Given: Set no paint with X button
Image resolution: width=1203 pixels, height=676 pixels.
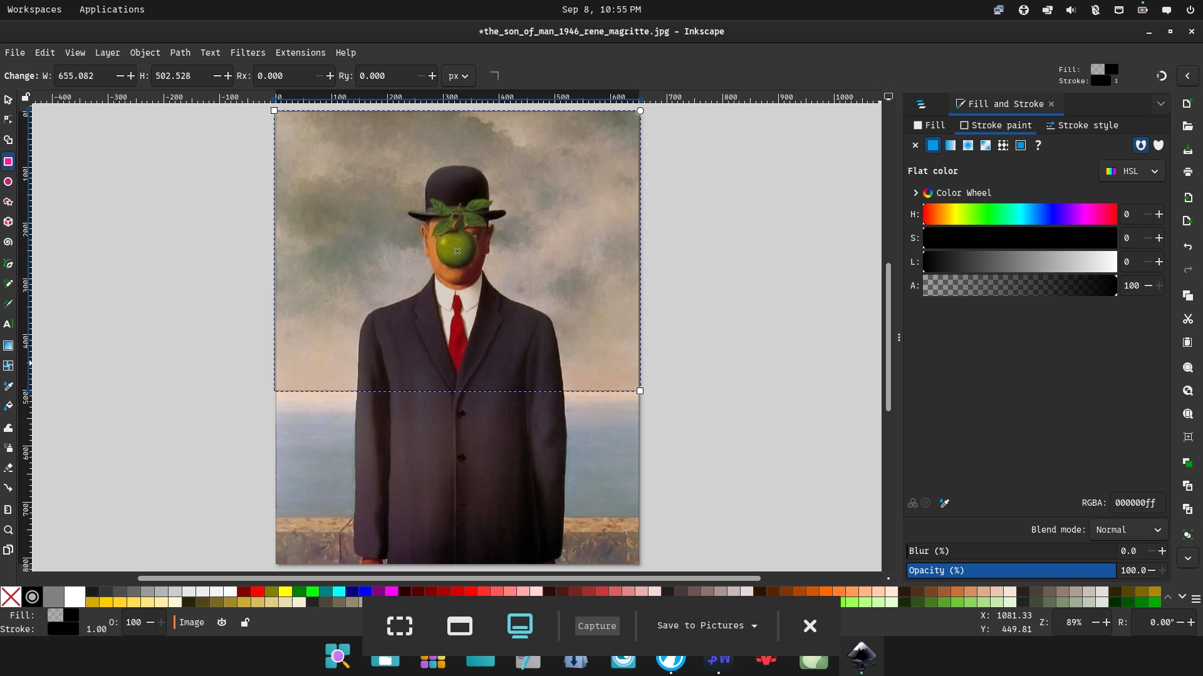Looking at the screenshot, I should pos(915,145).
